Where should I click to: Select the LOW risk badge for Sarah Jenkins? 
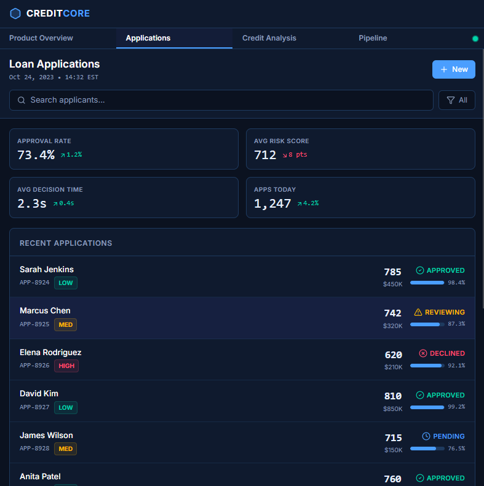click(66, 283)
